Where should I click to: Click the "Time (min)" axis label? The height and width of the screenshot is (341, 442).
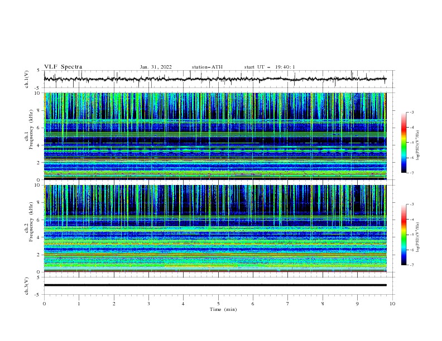click(x=223, y=309)
